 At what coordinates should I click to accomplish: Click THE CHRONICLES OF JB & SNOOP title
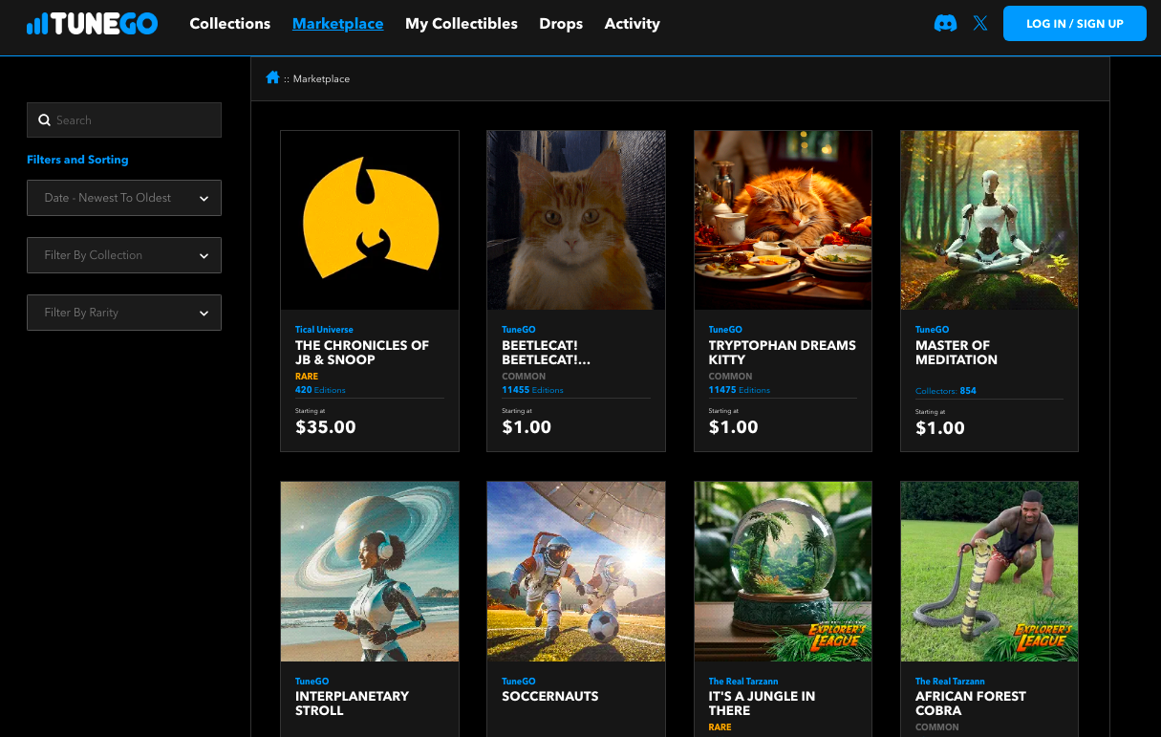(x=362, y=353)
